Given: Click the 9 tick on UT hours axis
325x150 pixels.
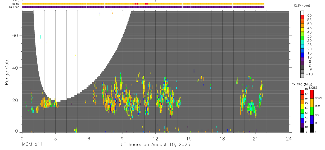Looking at the screenshot, I should [122, 138].
